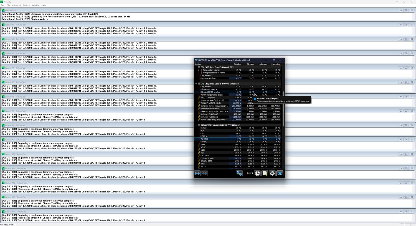The height and width of the screenshot is (226, 416).
Task: Open HWiNFO sensor settings gear icon
Action: pyautogui.click(x=272, y=173)
